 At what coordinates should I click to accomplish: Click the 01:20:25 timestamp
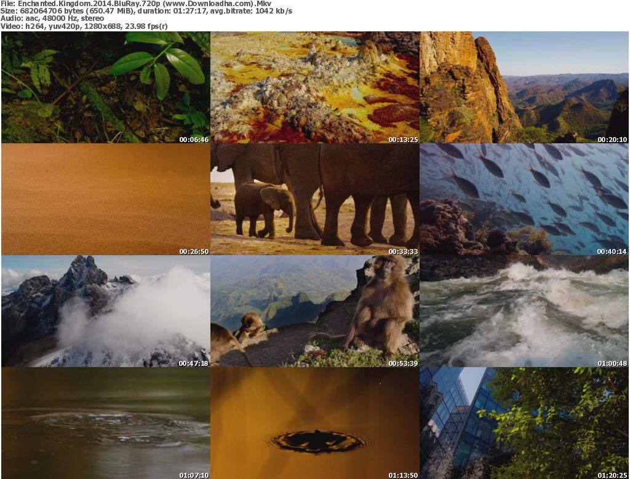coord(612,475)
